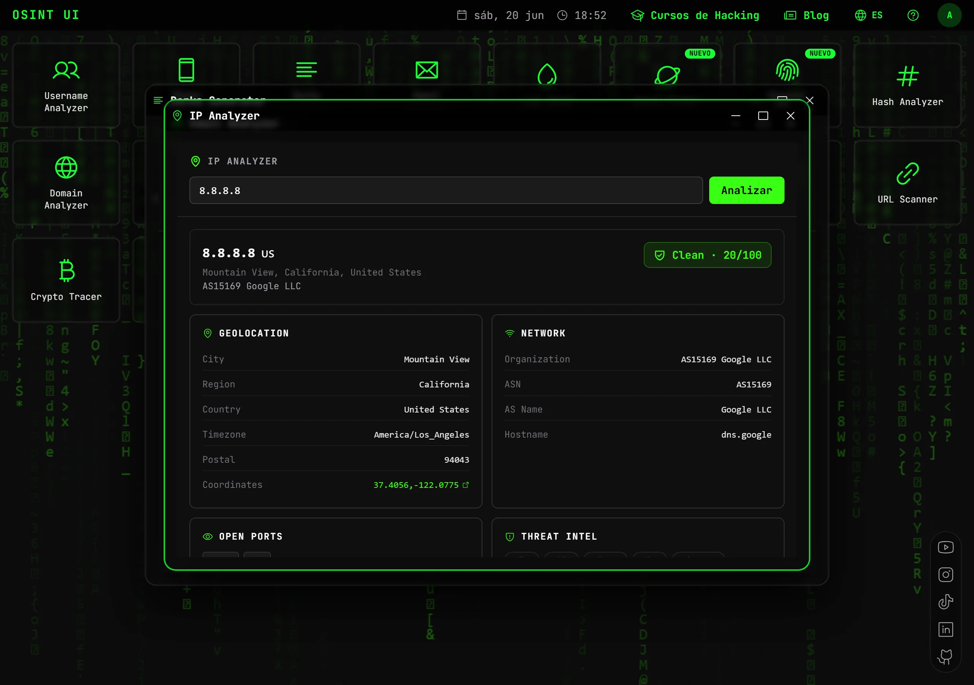Close the background Dorks Generator window
This screenshot has width=974, height=685.
(x=810, y=100)
